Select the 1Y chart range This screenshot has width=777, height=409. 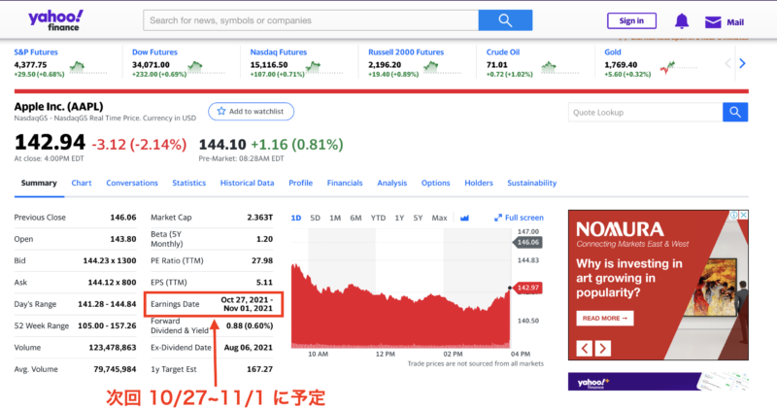point(399,218)
